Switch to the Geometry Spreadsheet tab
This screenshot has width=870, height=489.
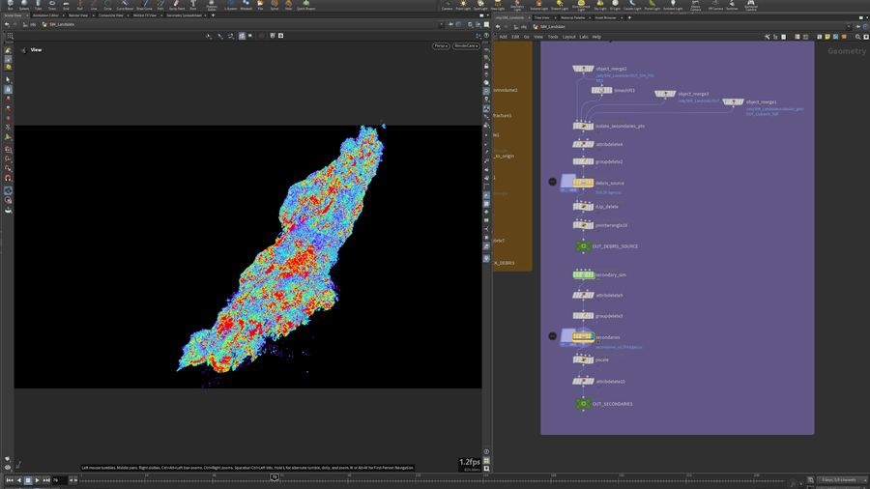(185, 15)
